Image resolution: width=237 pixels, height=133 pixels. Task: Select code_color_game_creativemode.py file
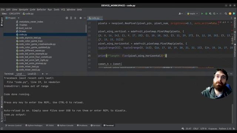point(37,44)
